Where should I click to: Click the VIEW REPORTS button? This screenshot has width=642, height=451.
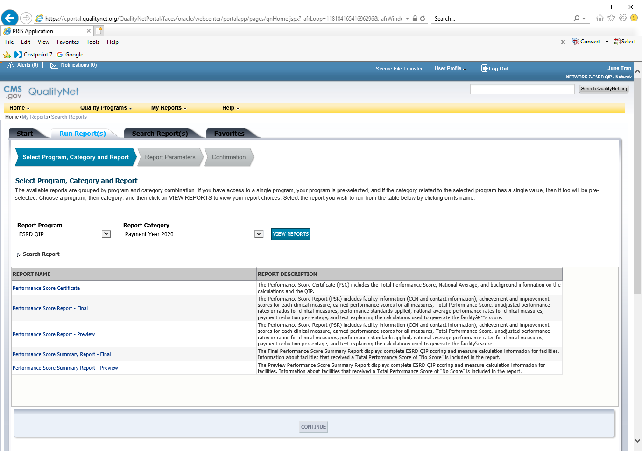point(290,234)
